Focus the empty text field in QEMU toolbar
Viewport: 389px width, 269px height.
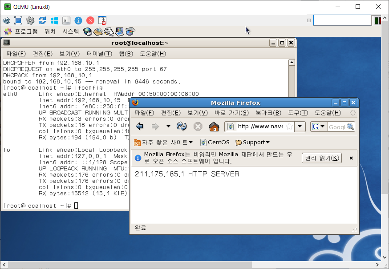(x=342, y=20)
